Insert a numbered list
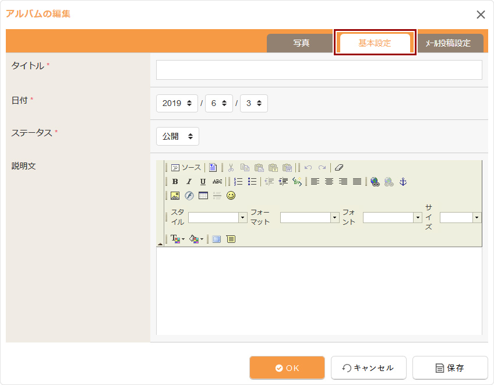 pos(238,182)
